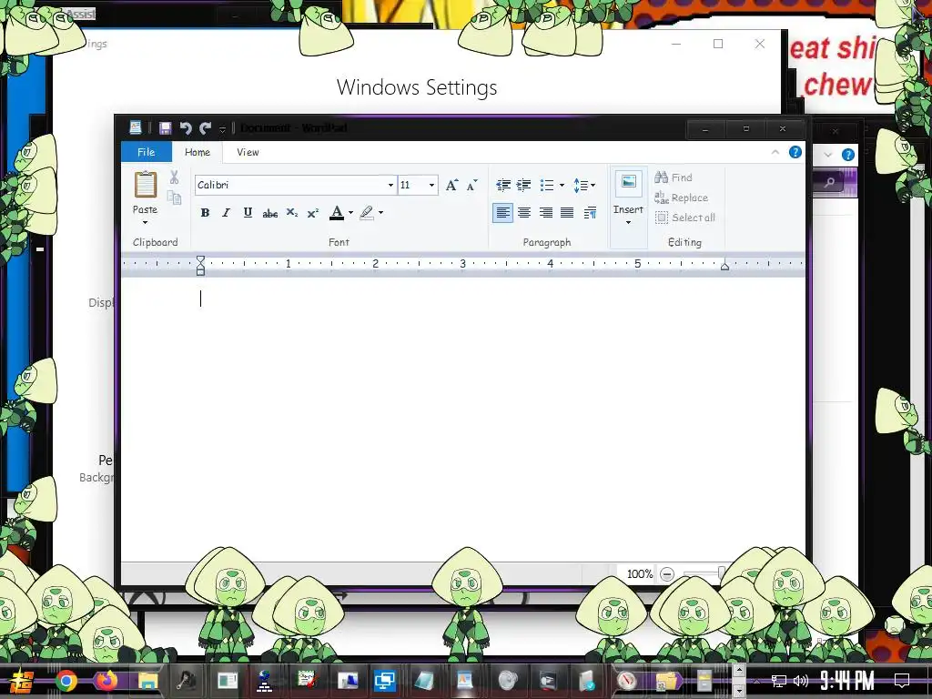Click the network icon in system tray
Image resolution: width=932 pixels, height=699 pixels.
(x=778, y=681)
